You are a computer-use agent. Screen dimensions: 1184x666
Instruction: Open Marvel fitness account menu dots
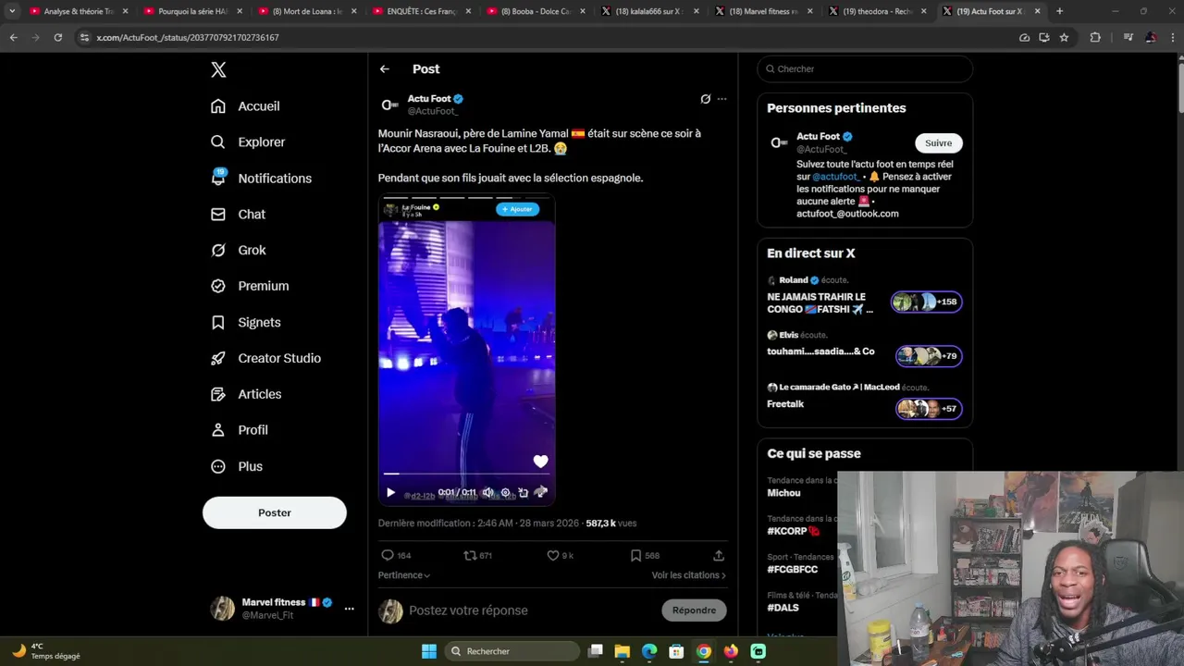[x=349, y=609]
